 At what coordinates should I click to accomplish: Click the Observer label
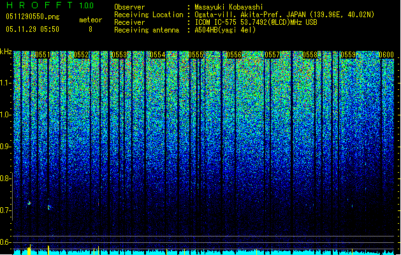tap(129, 7)
